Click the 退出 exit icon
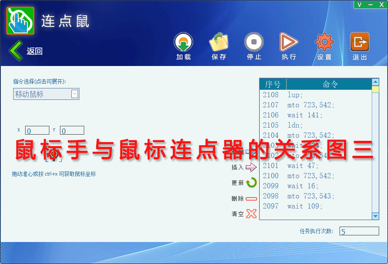This screenshot has width=388, height=264. (x=359, y=42)
